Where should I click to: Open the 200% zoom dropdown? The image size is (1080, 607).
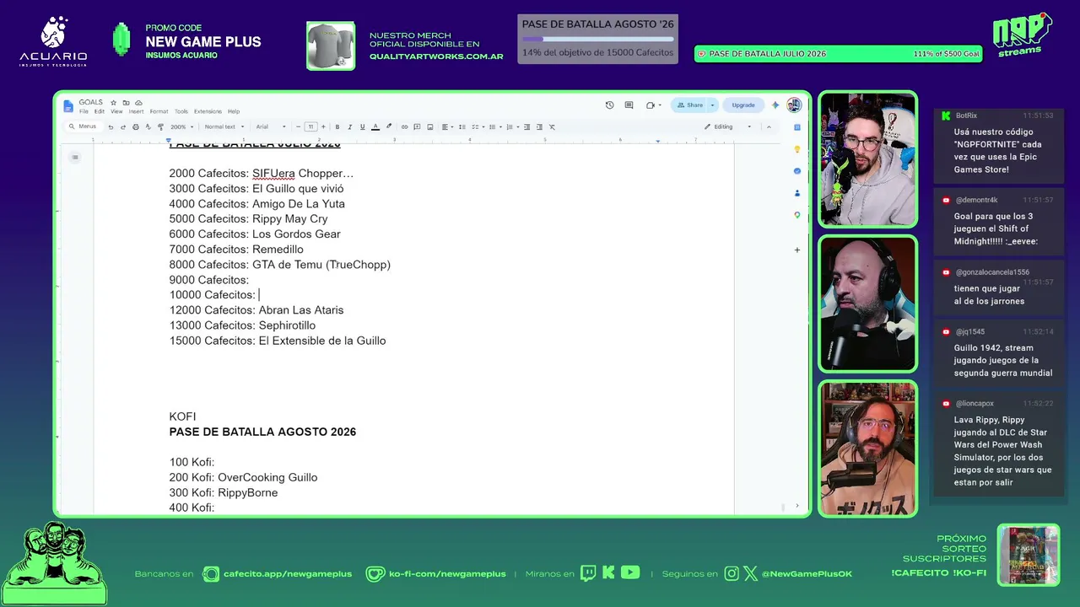point(182,127)
